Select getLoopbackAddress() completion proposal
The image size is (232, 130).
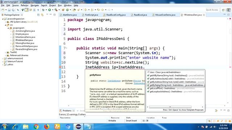tap(175, 92)
